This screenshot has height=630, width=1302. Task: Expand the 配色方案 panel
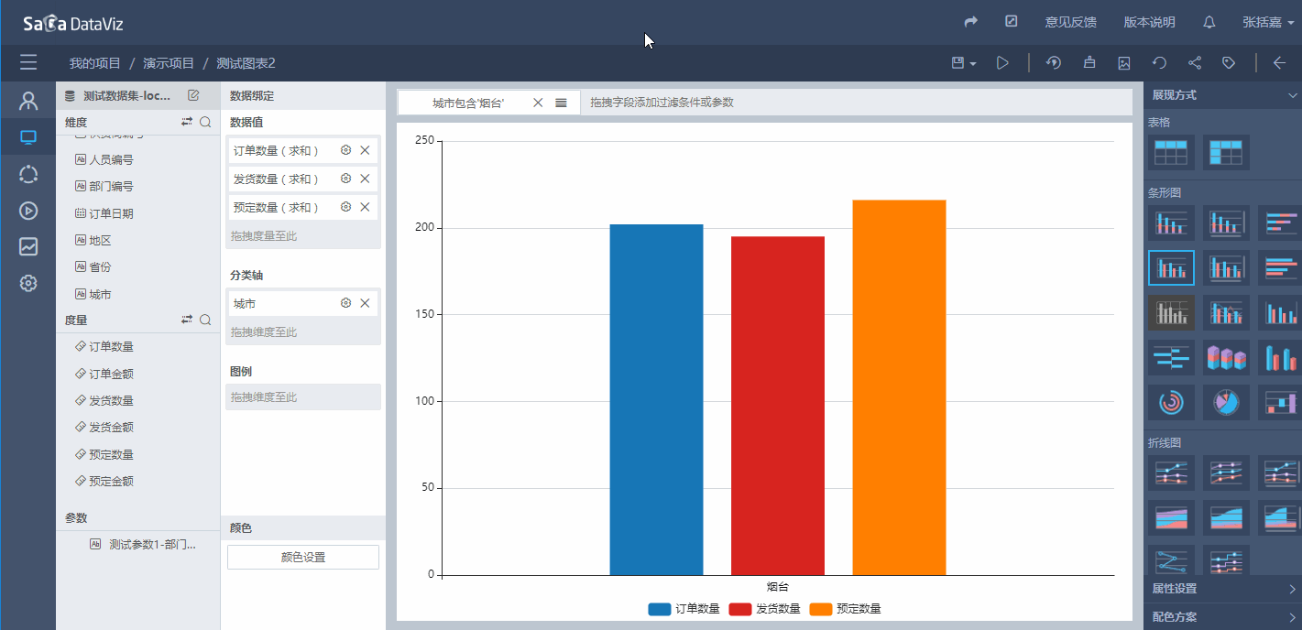(1222, 617)
